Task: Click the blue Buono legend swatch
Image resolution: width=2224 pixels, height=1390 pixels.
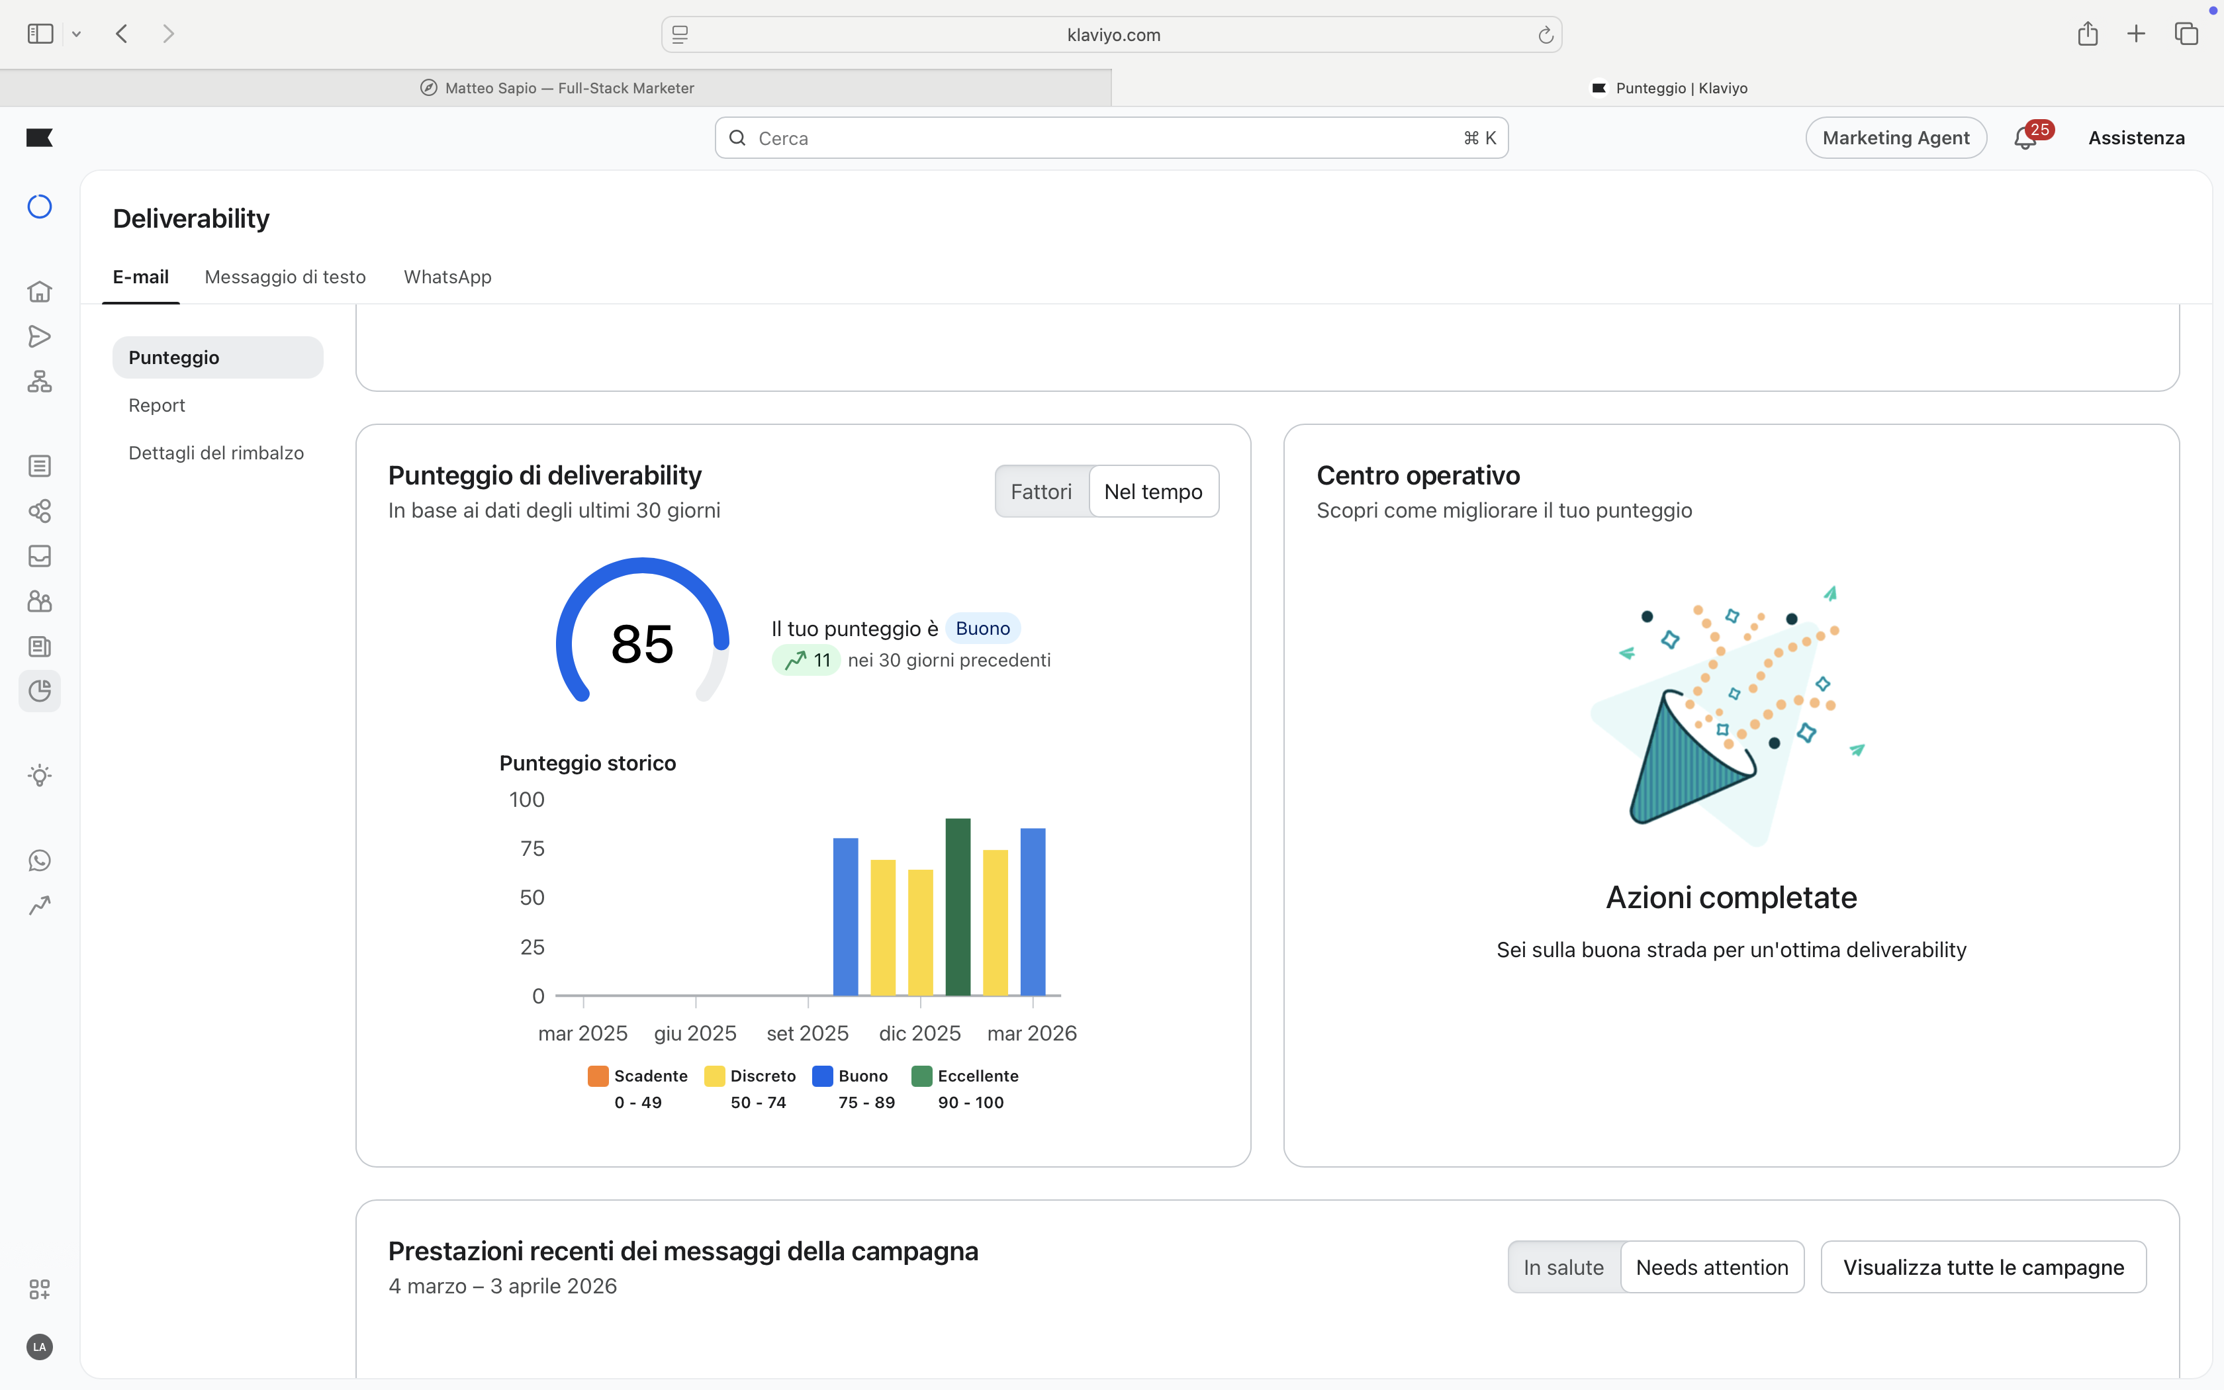Action: click(x=823, y=1076)
